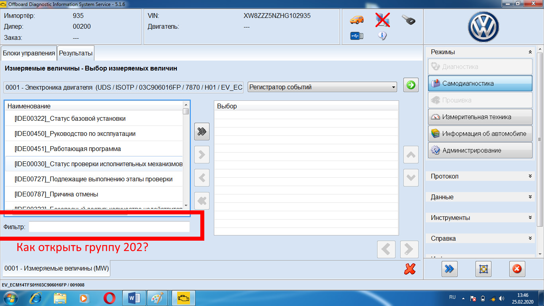This screenshot has width=544, height=306.
Task: Click the Выбор column header
Action: (x=306, y=106)
